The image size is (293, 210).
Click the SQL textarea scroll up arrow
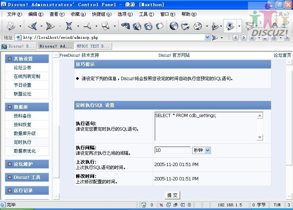pyautogui.click(x=260, y=115)
